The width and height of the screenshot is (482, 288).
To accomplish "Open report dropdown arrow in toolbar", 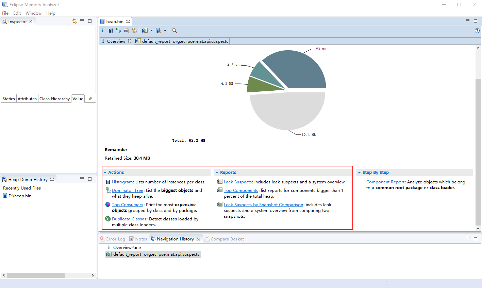I will (x=151, y=31).
